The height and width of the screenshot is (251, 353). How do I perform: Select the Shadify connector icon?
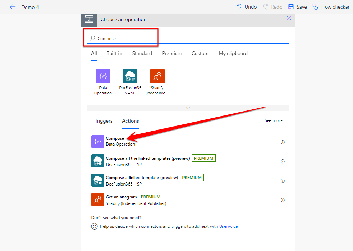(157, 76)
